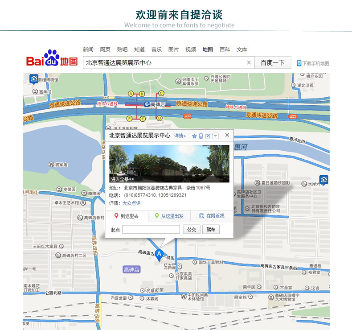This screenshot has width=352, height=330.
Task: Open the 大众点评 details link
Action: tap(131, 203)
